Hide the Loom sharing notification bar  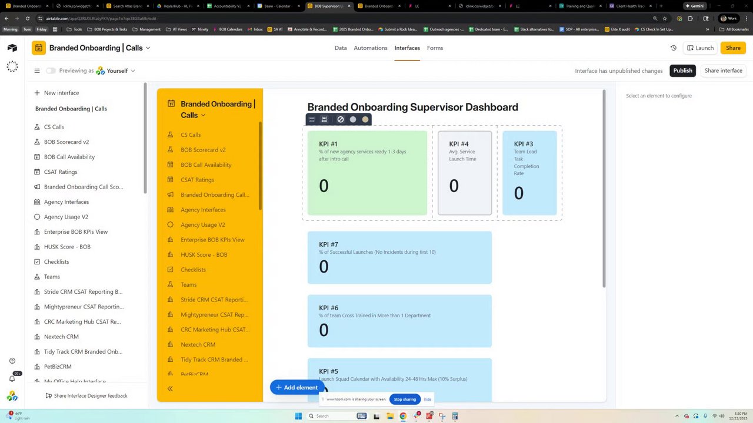[x=428, y=399]
